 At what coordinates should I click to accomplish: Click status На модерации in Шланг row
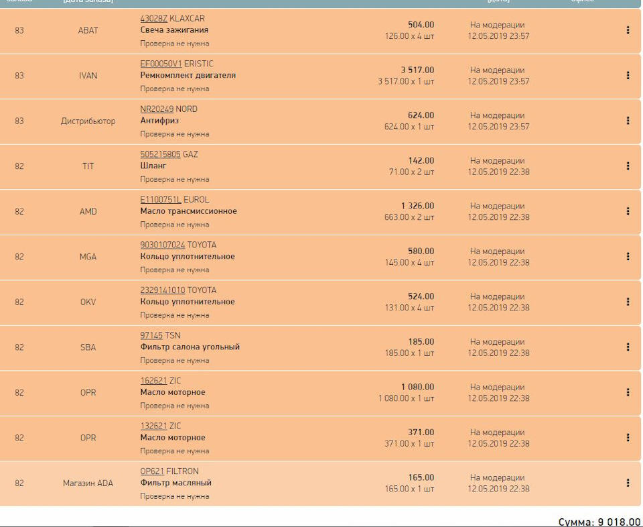point(497,160)
